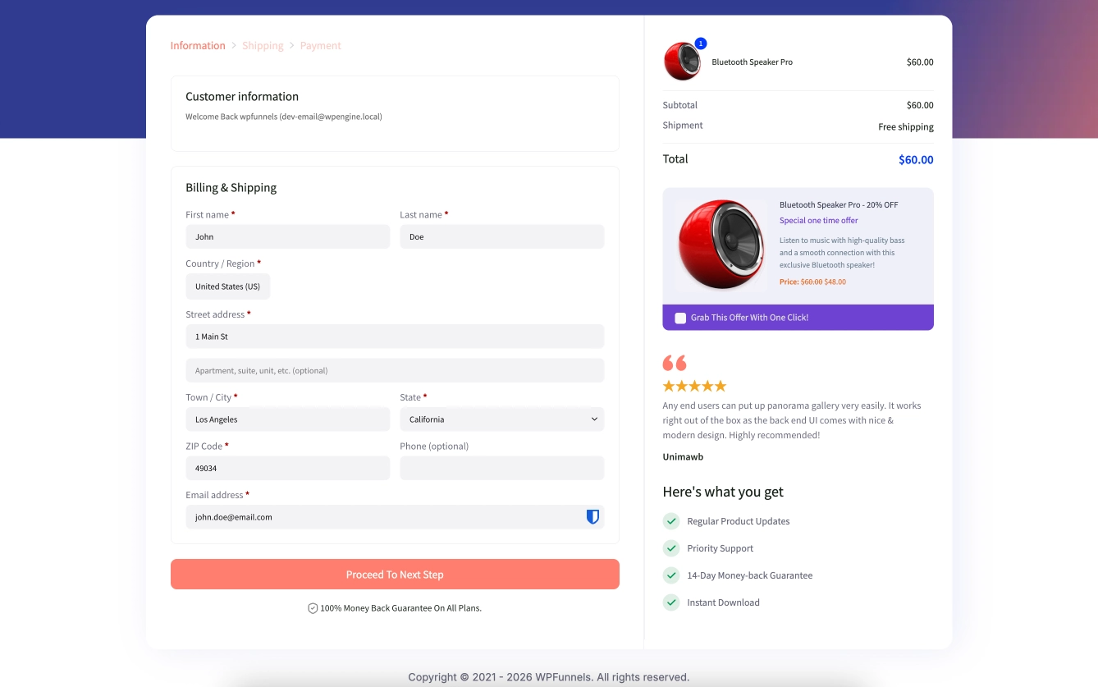Click the guarantee icon next to money-back text
The height and width of the screenshot is (687, 1098).
click(313, 607)
